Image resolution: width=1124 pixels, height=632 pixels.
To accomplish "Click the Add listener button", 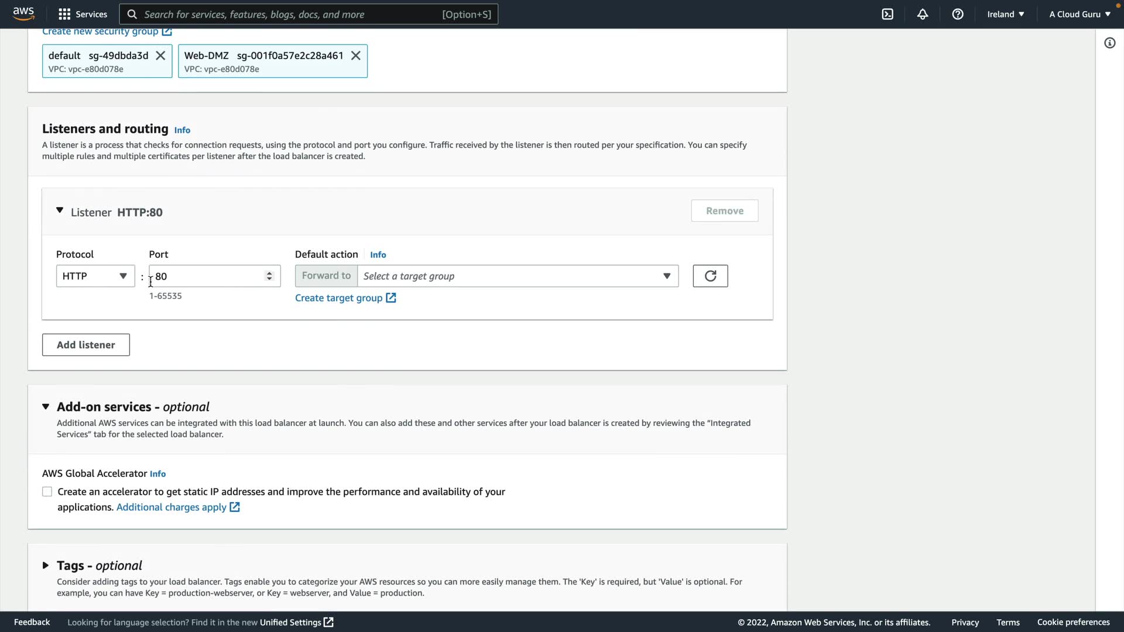I will (x=86, y=345).
